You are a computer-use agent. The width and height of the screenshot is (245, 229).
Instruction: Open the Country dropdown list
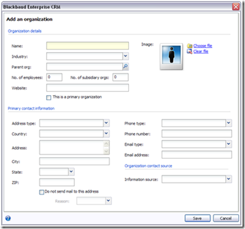106,134
